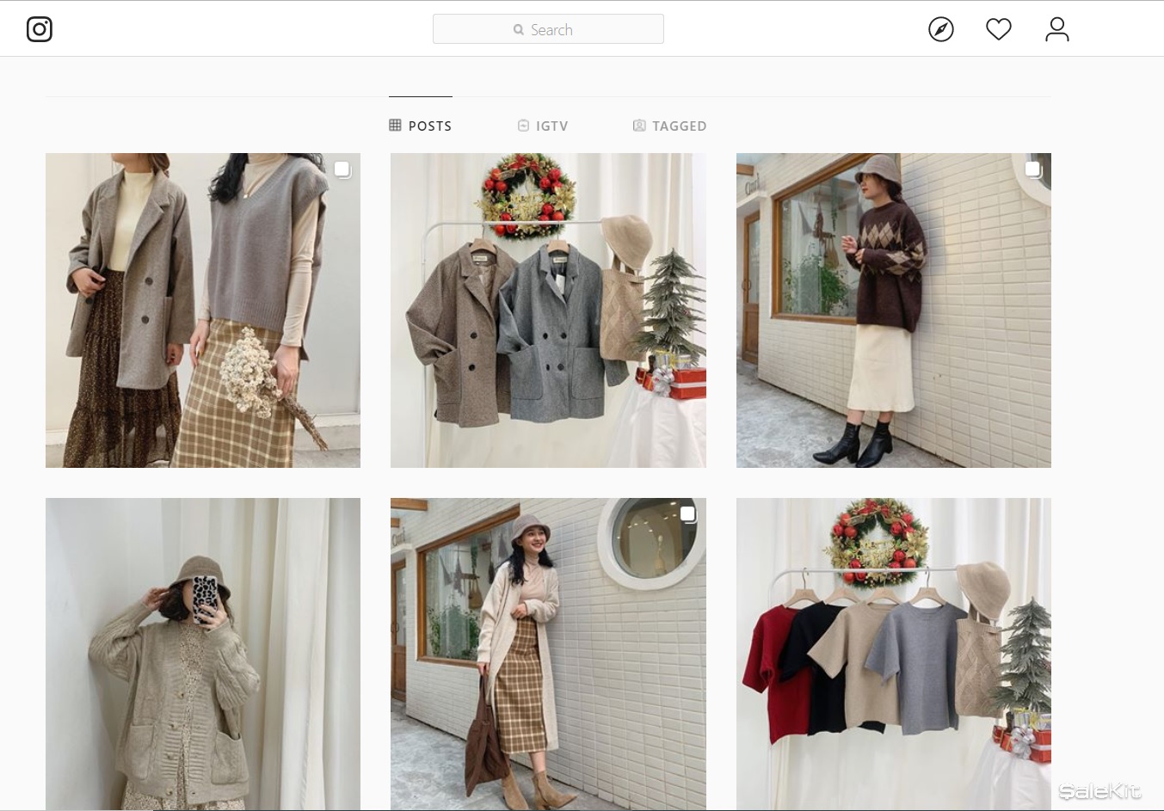Click the tagged person icon beside TAGGED
This screenshot has height=811, width=1164.
tap(639, 126)
